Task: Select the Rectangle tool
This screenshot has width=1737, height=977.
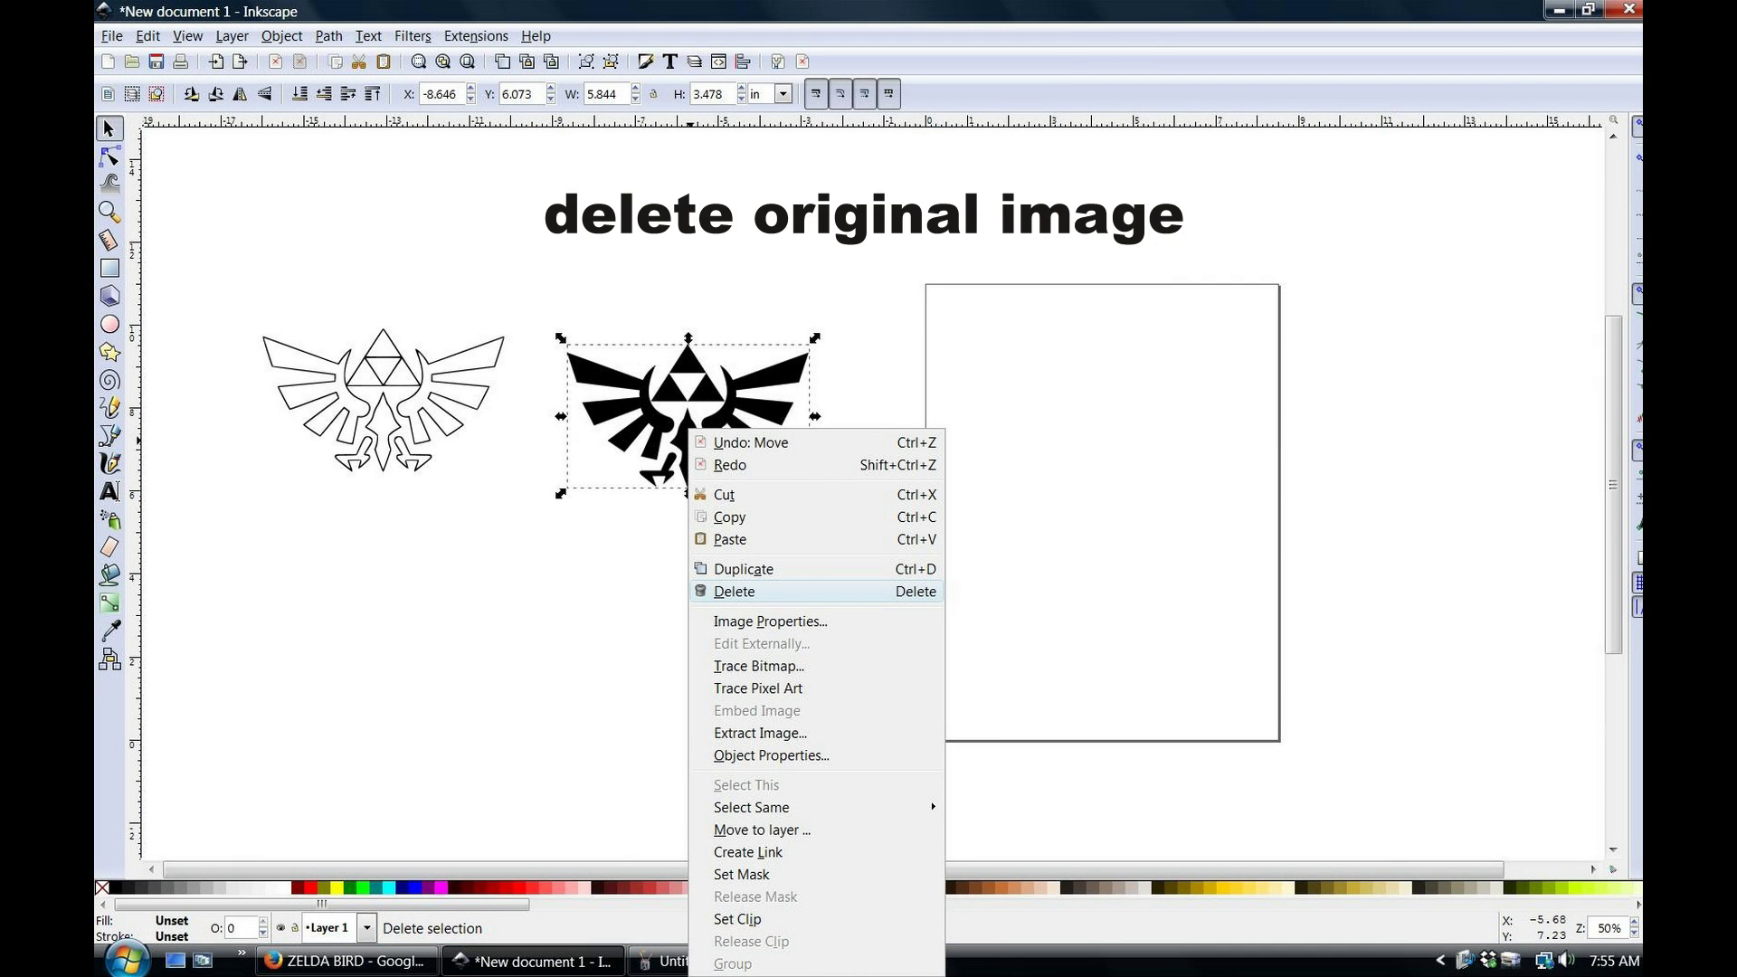Action: [x=109, y=268]
